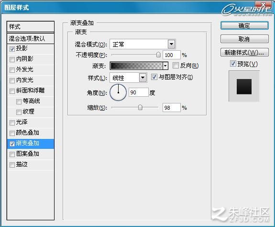Click the gradient preview bar
The image size is (275, 227).
click(x=136, y=66)
